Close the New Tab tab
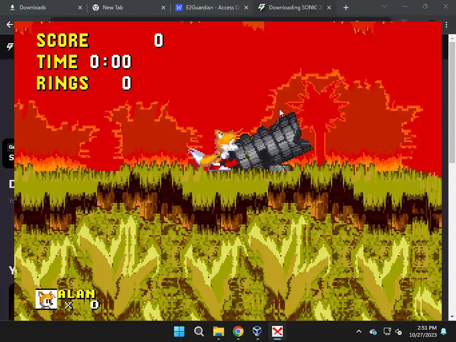456x342 pixels. (163, 8)
